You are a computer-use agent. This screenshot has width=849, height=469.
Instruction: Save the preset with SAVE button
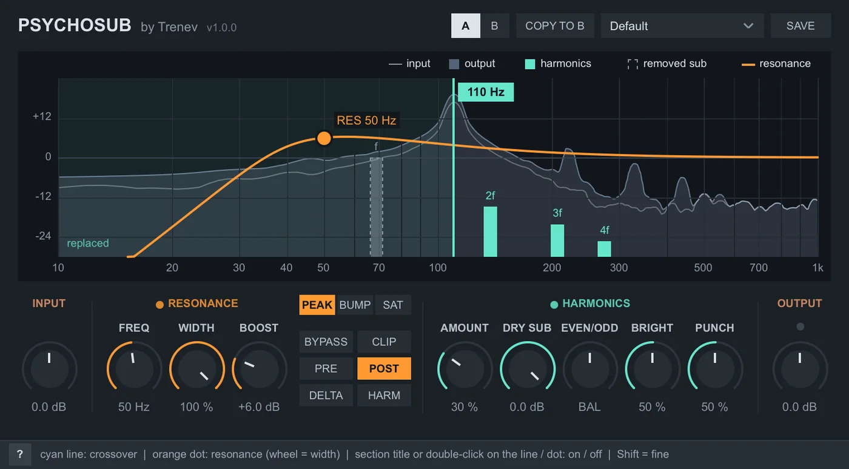point(800,26)
